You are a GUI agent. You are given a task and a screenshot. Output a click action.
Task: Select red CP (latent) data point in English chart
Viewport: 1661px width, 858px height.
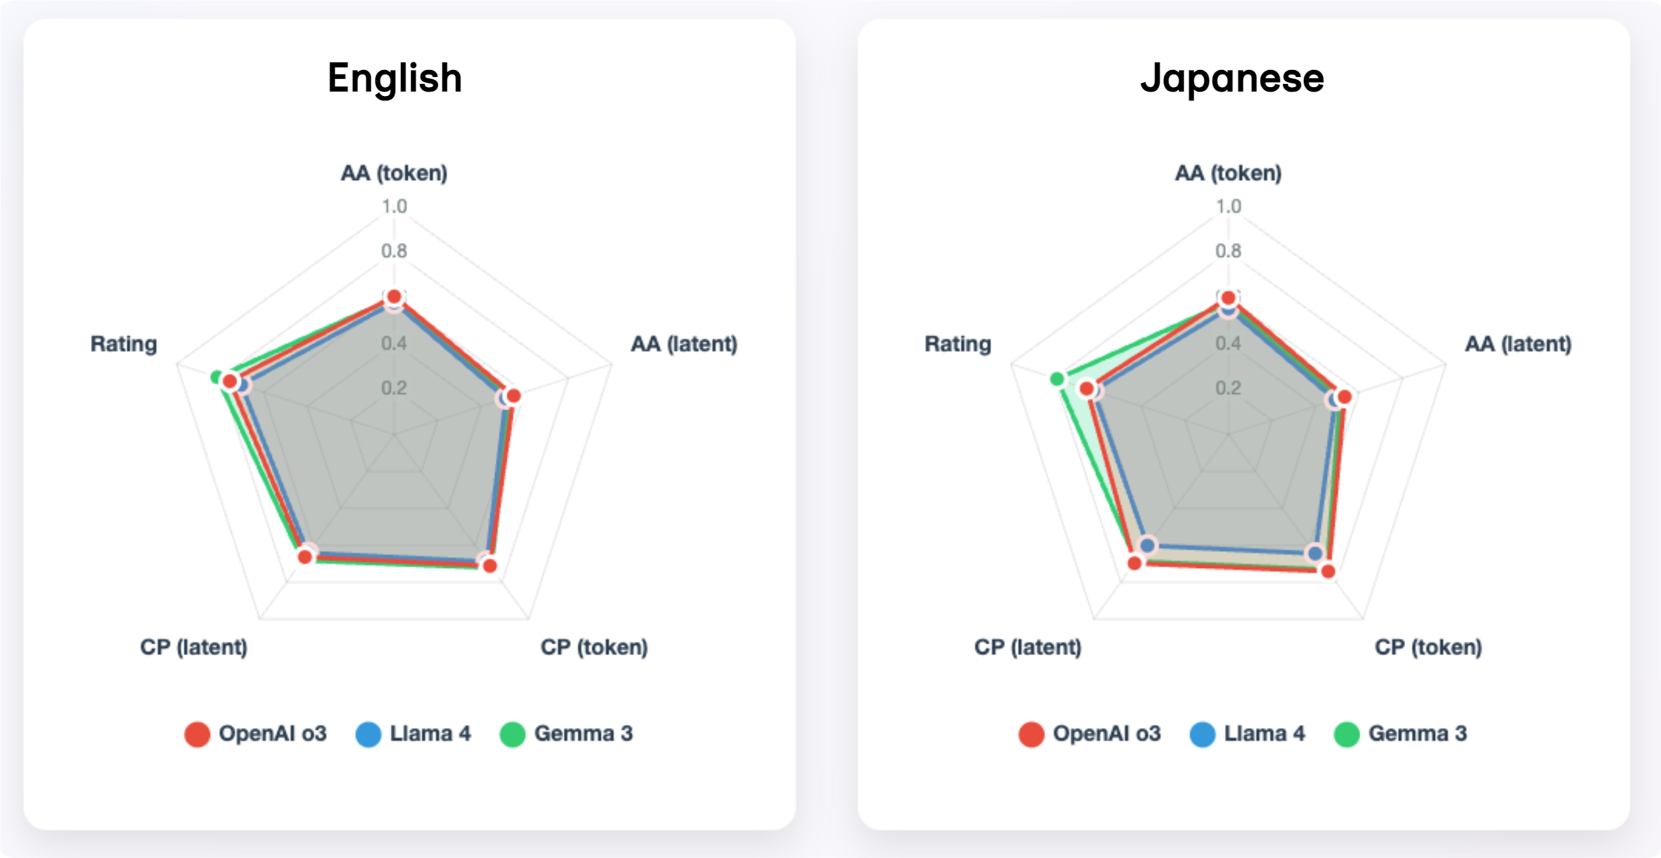(305, 557)
